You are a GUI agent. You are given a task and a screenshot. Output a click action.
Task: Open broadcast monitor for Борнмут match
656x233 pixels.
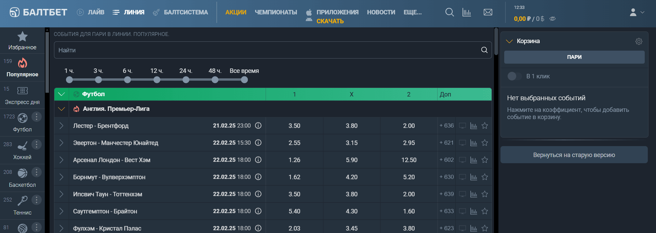pos(462,177)
